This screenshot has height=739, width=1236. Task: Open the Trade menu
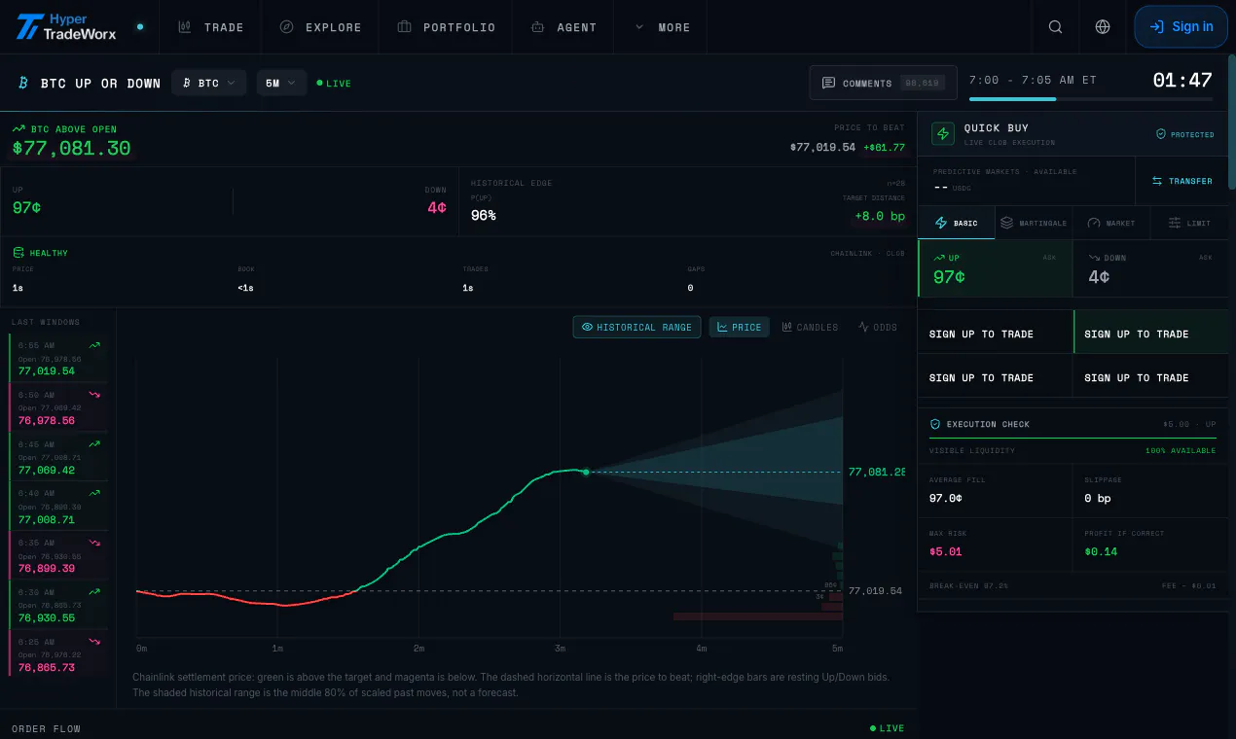tap(211, 27)
